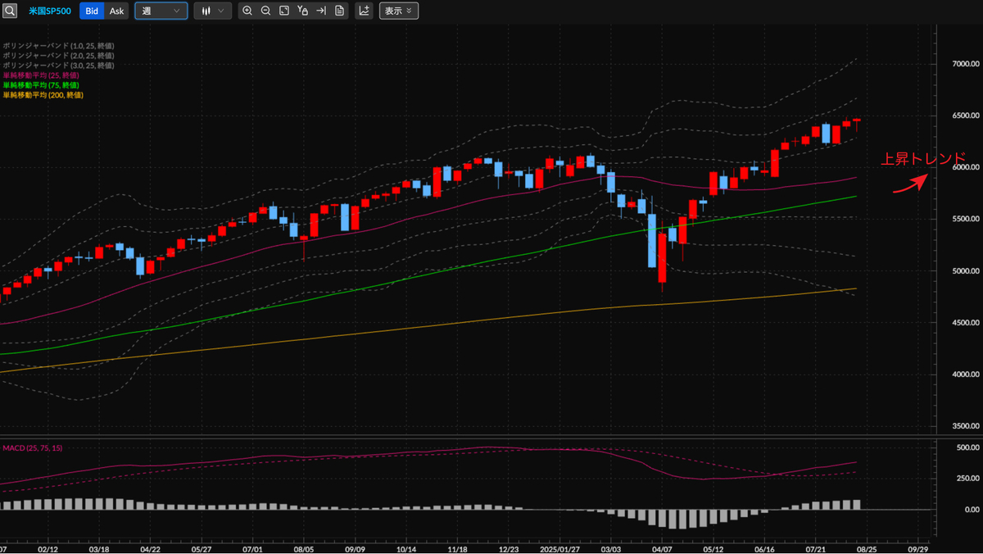Zoom in the chart with the plus magnifier
This screenshot has height=554, width=983.
point(247,11)
